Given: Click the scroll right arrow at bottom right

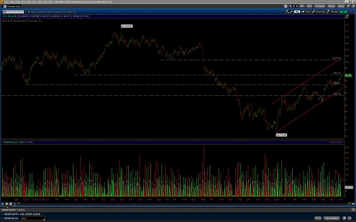Looking at the screenshot, I should coord(349,204).
